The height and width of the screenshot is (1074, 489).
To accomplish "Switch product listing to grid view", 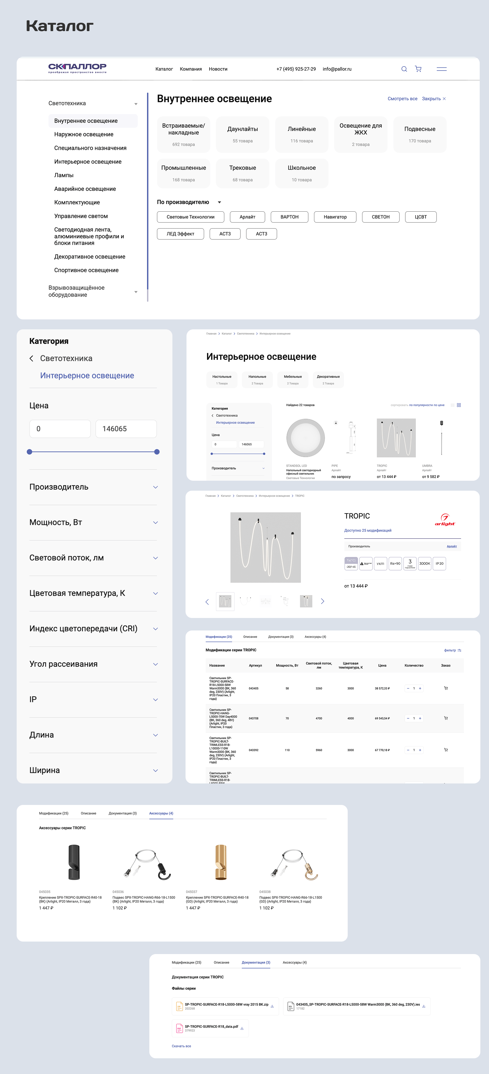I will (x=459, y=405).
